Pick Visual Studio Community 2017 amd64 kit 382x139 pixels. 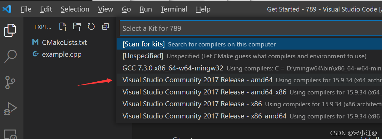(249, 80)
